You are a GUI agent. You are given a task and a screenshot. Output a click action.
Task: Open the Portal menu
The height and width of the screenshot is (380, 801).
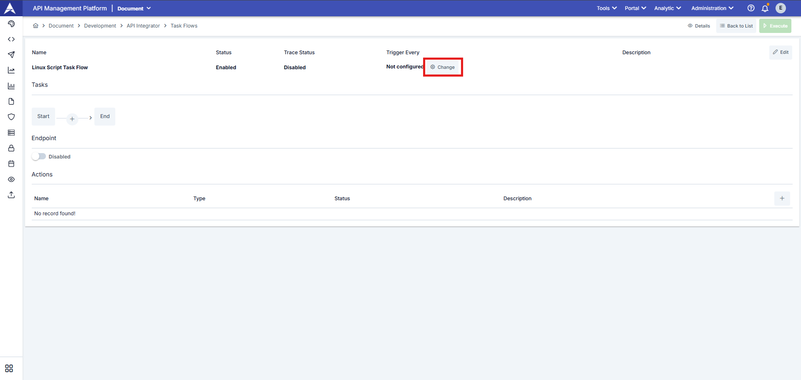point(635,8)
